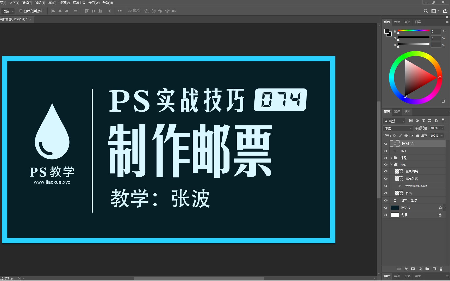
Task: Click the link layers icon at panel bottom
Action: point(399,269)
